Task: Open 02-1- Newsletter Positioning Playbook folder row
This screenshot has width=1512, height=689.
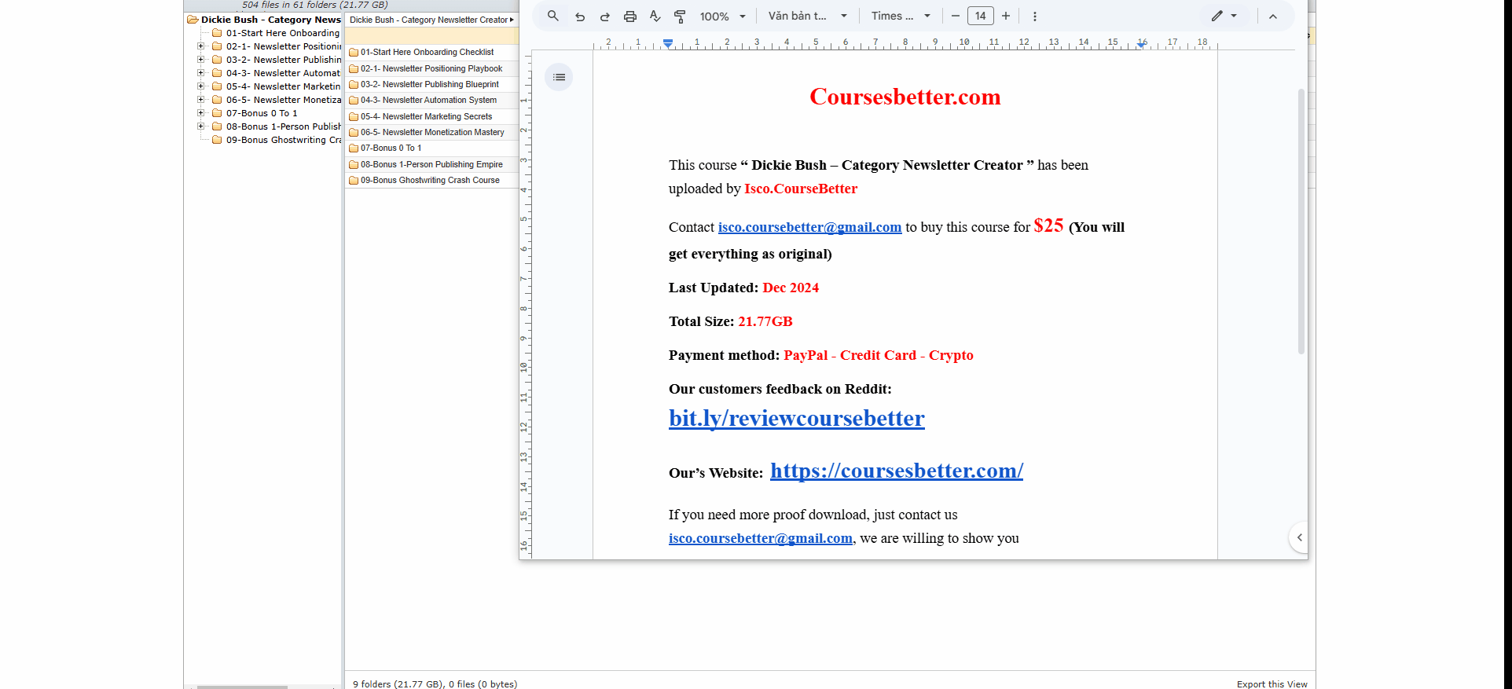Action: pyautogui.click(x=431, y=68)
